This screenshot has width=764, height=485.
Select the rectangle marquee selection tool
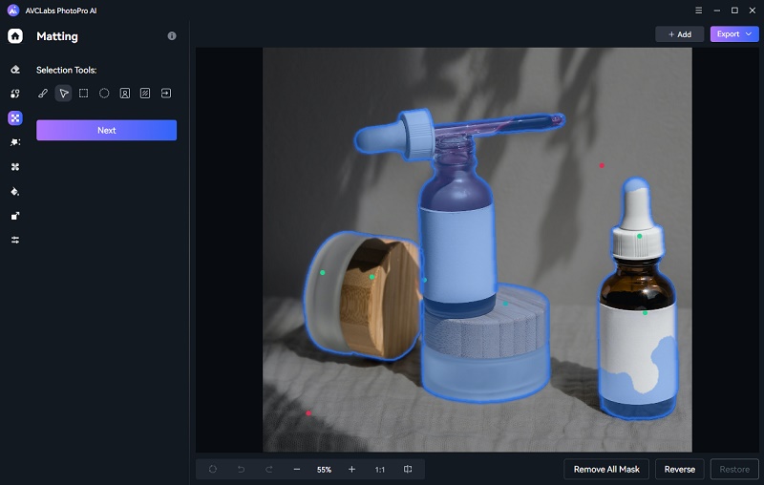coord(84,93)
